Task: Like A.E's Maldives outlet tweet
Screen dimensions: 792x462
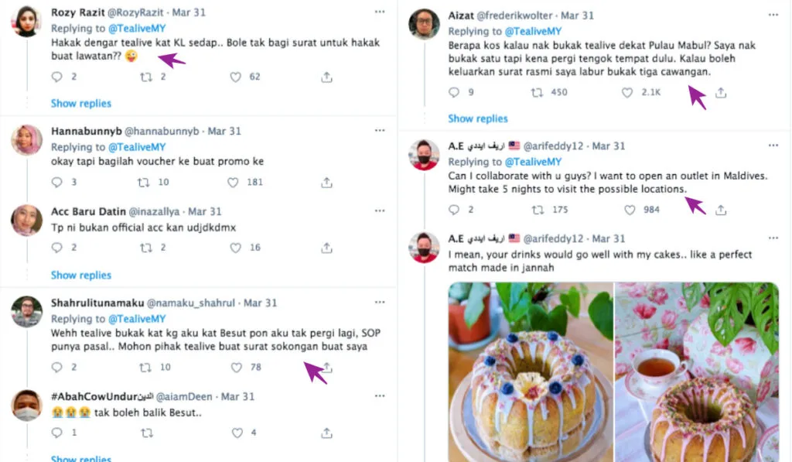Action: [x=630, y=210]
